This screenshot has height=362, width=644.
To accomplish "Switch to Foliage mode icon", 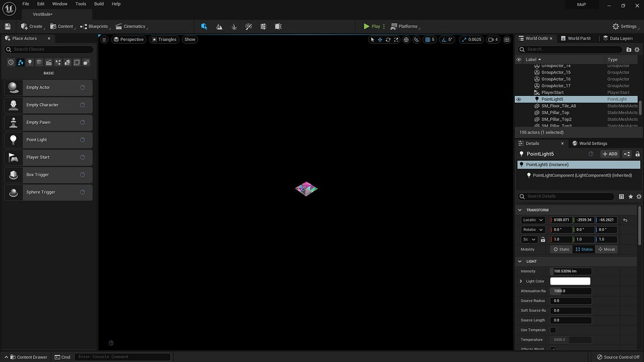I will pos(234,27).
